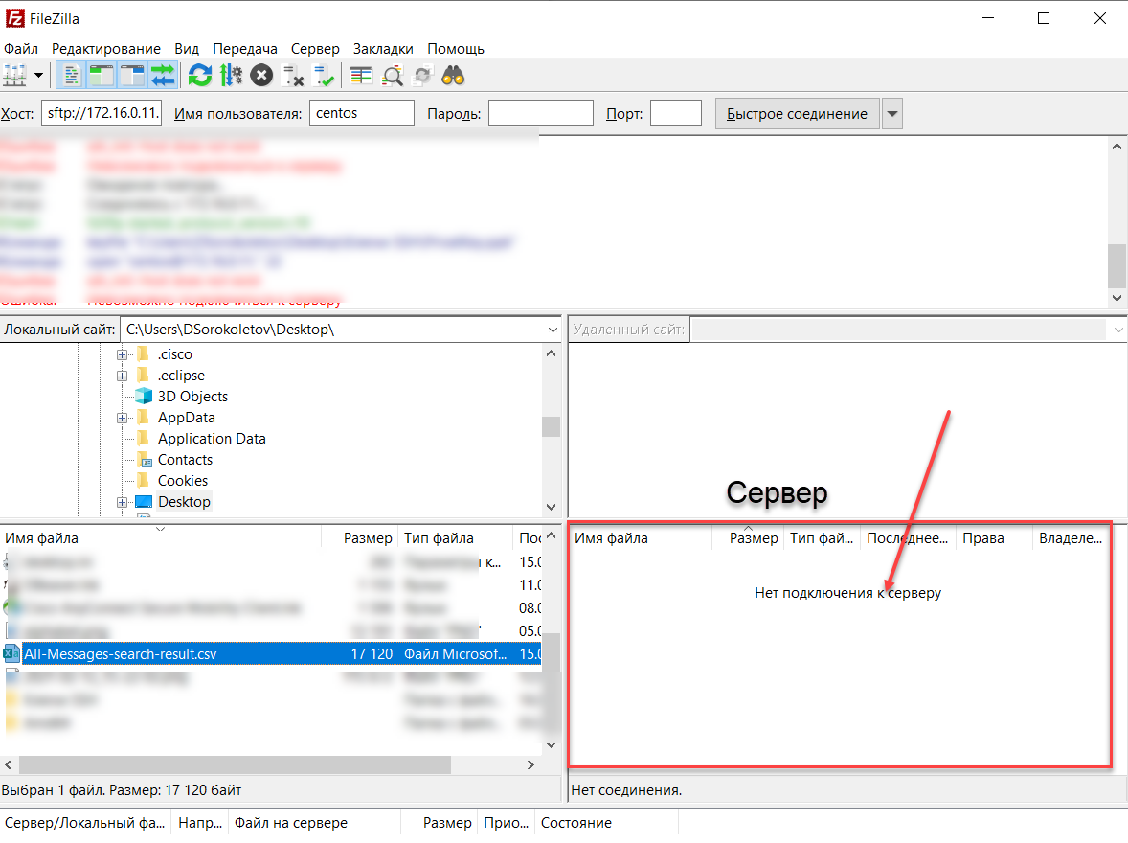Toggle the transfer queue display
Viewport: 1128px width, 843px height.
pos(163,75)
